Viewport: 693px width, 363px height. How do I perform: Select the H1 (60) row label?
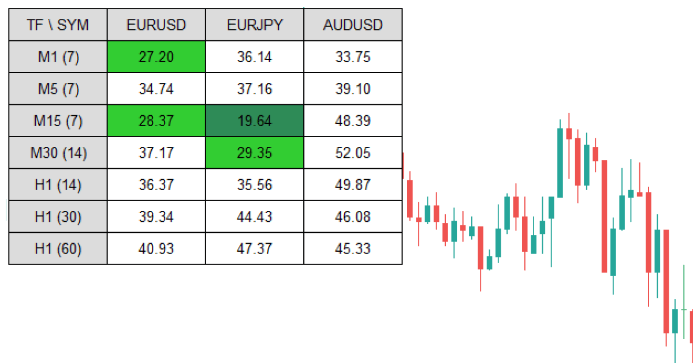(58, 249)
